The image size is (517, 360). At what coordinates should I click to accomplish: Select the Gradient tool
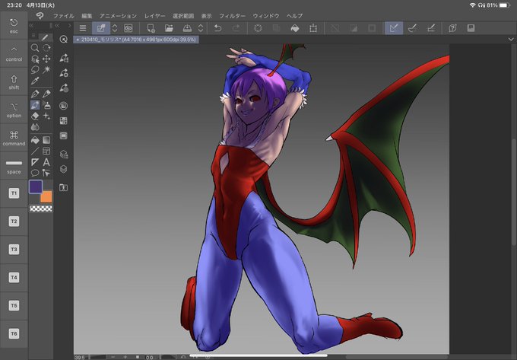click(46, 140)
